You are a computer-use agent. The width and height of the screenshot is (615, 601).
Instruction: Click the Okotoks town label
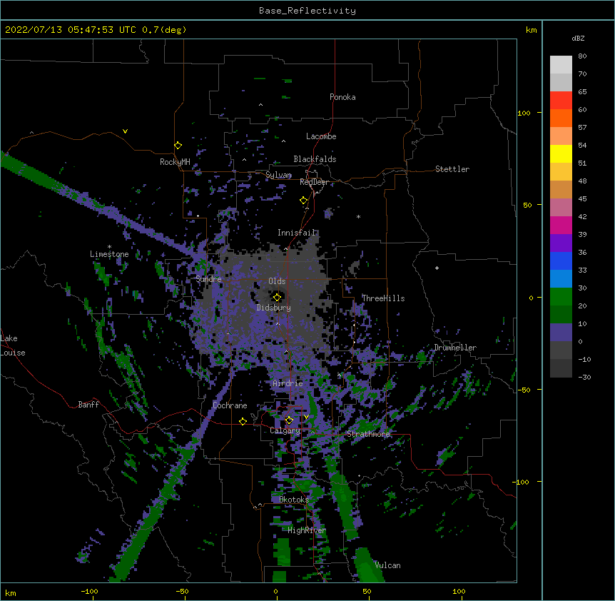pos(294,500)
